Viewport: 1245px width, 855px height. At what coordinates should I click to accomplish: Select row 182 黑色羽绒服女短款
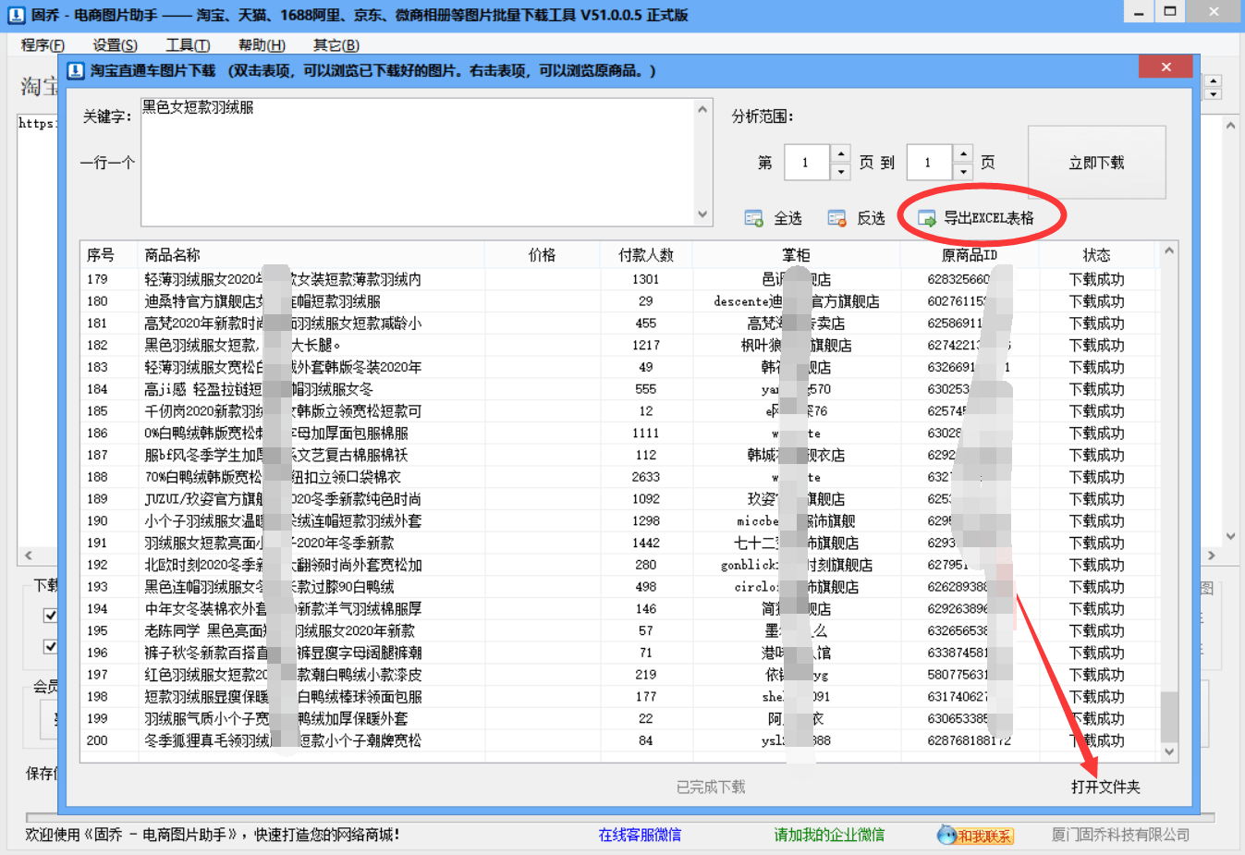[x=619, y=345]
